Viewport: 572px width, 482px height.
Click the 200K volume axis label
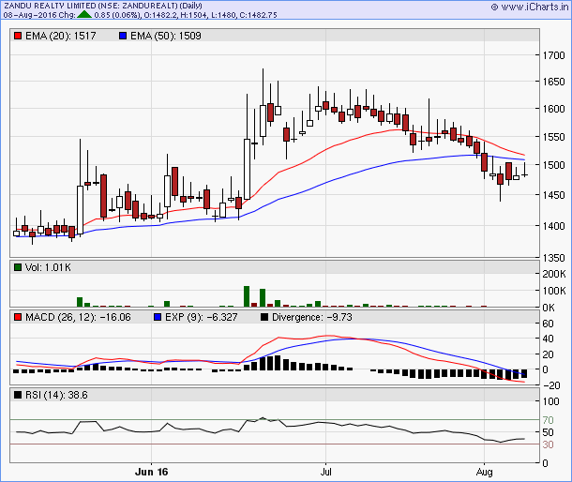(554, 274)
